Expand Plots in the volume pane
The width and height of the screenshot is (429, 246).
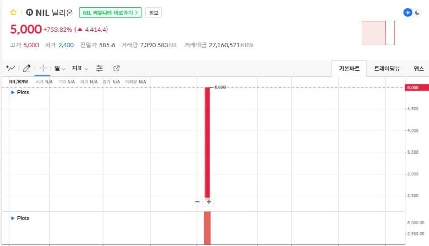(x=21, y=218)
